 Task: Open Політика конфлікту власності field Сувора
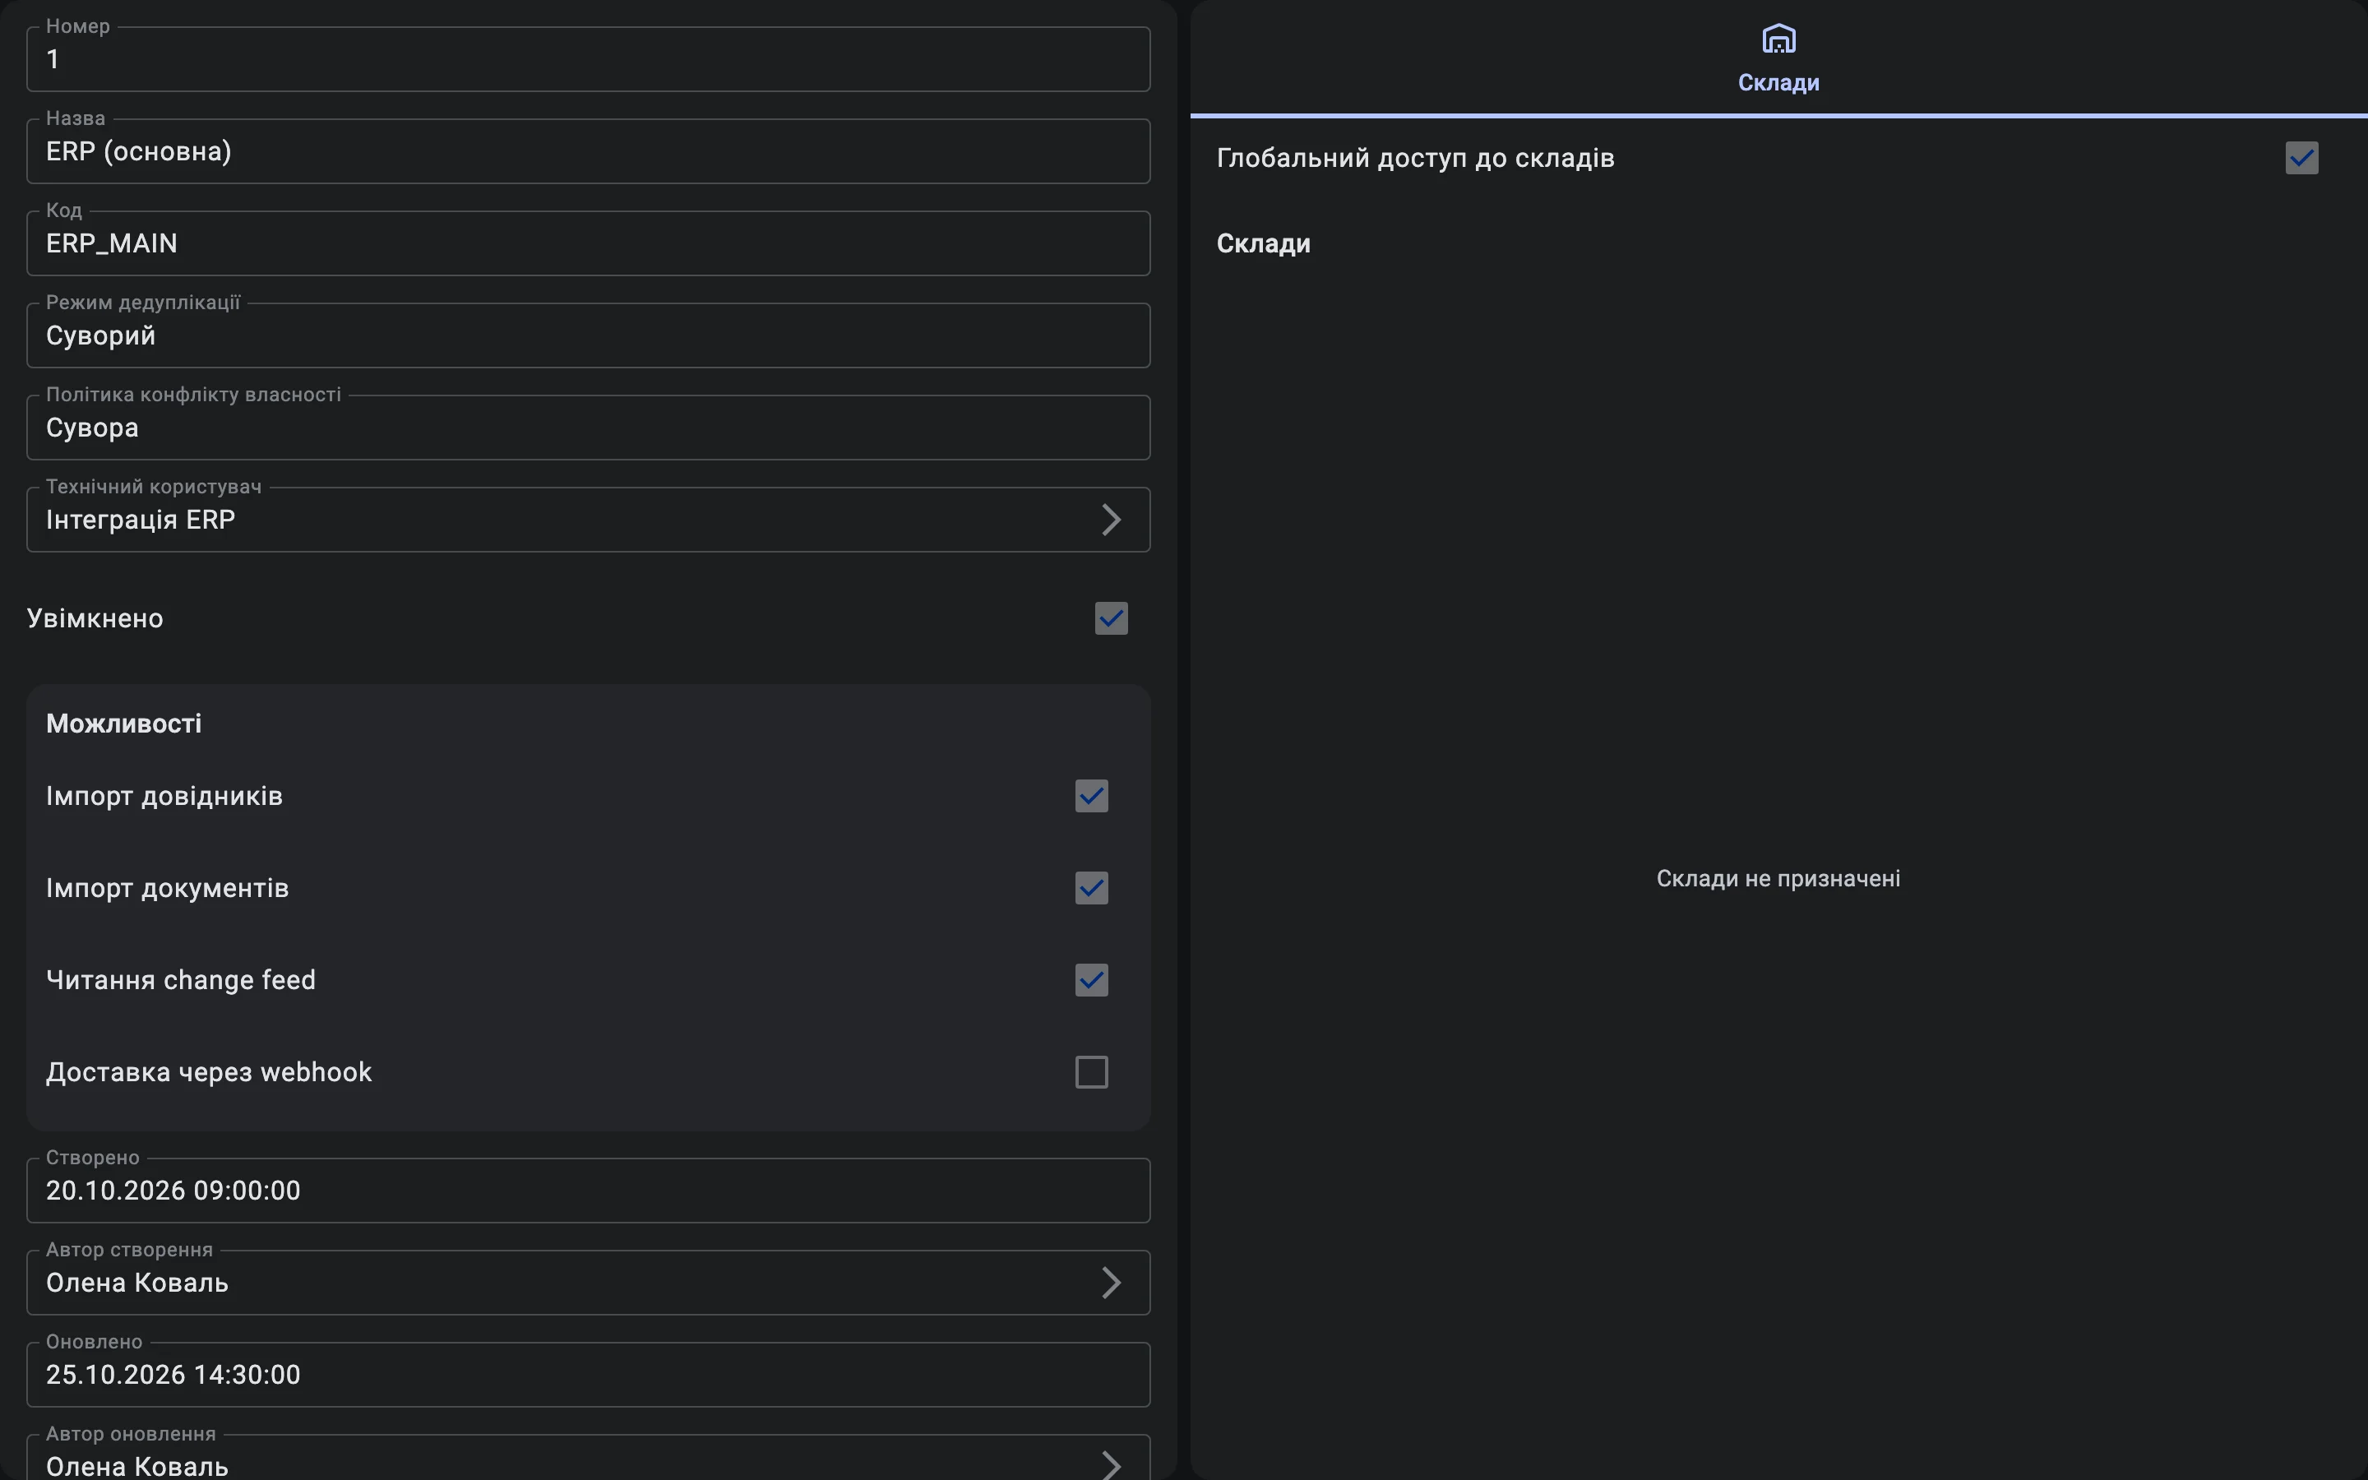coord(588,427)
